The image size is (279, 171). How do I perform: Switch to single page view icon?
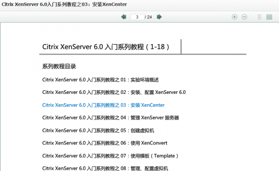[x=259, y=17]
